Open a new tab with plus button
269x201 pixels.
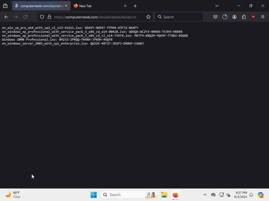[135, 6]
